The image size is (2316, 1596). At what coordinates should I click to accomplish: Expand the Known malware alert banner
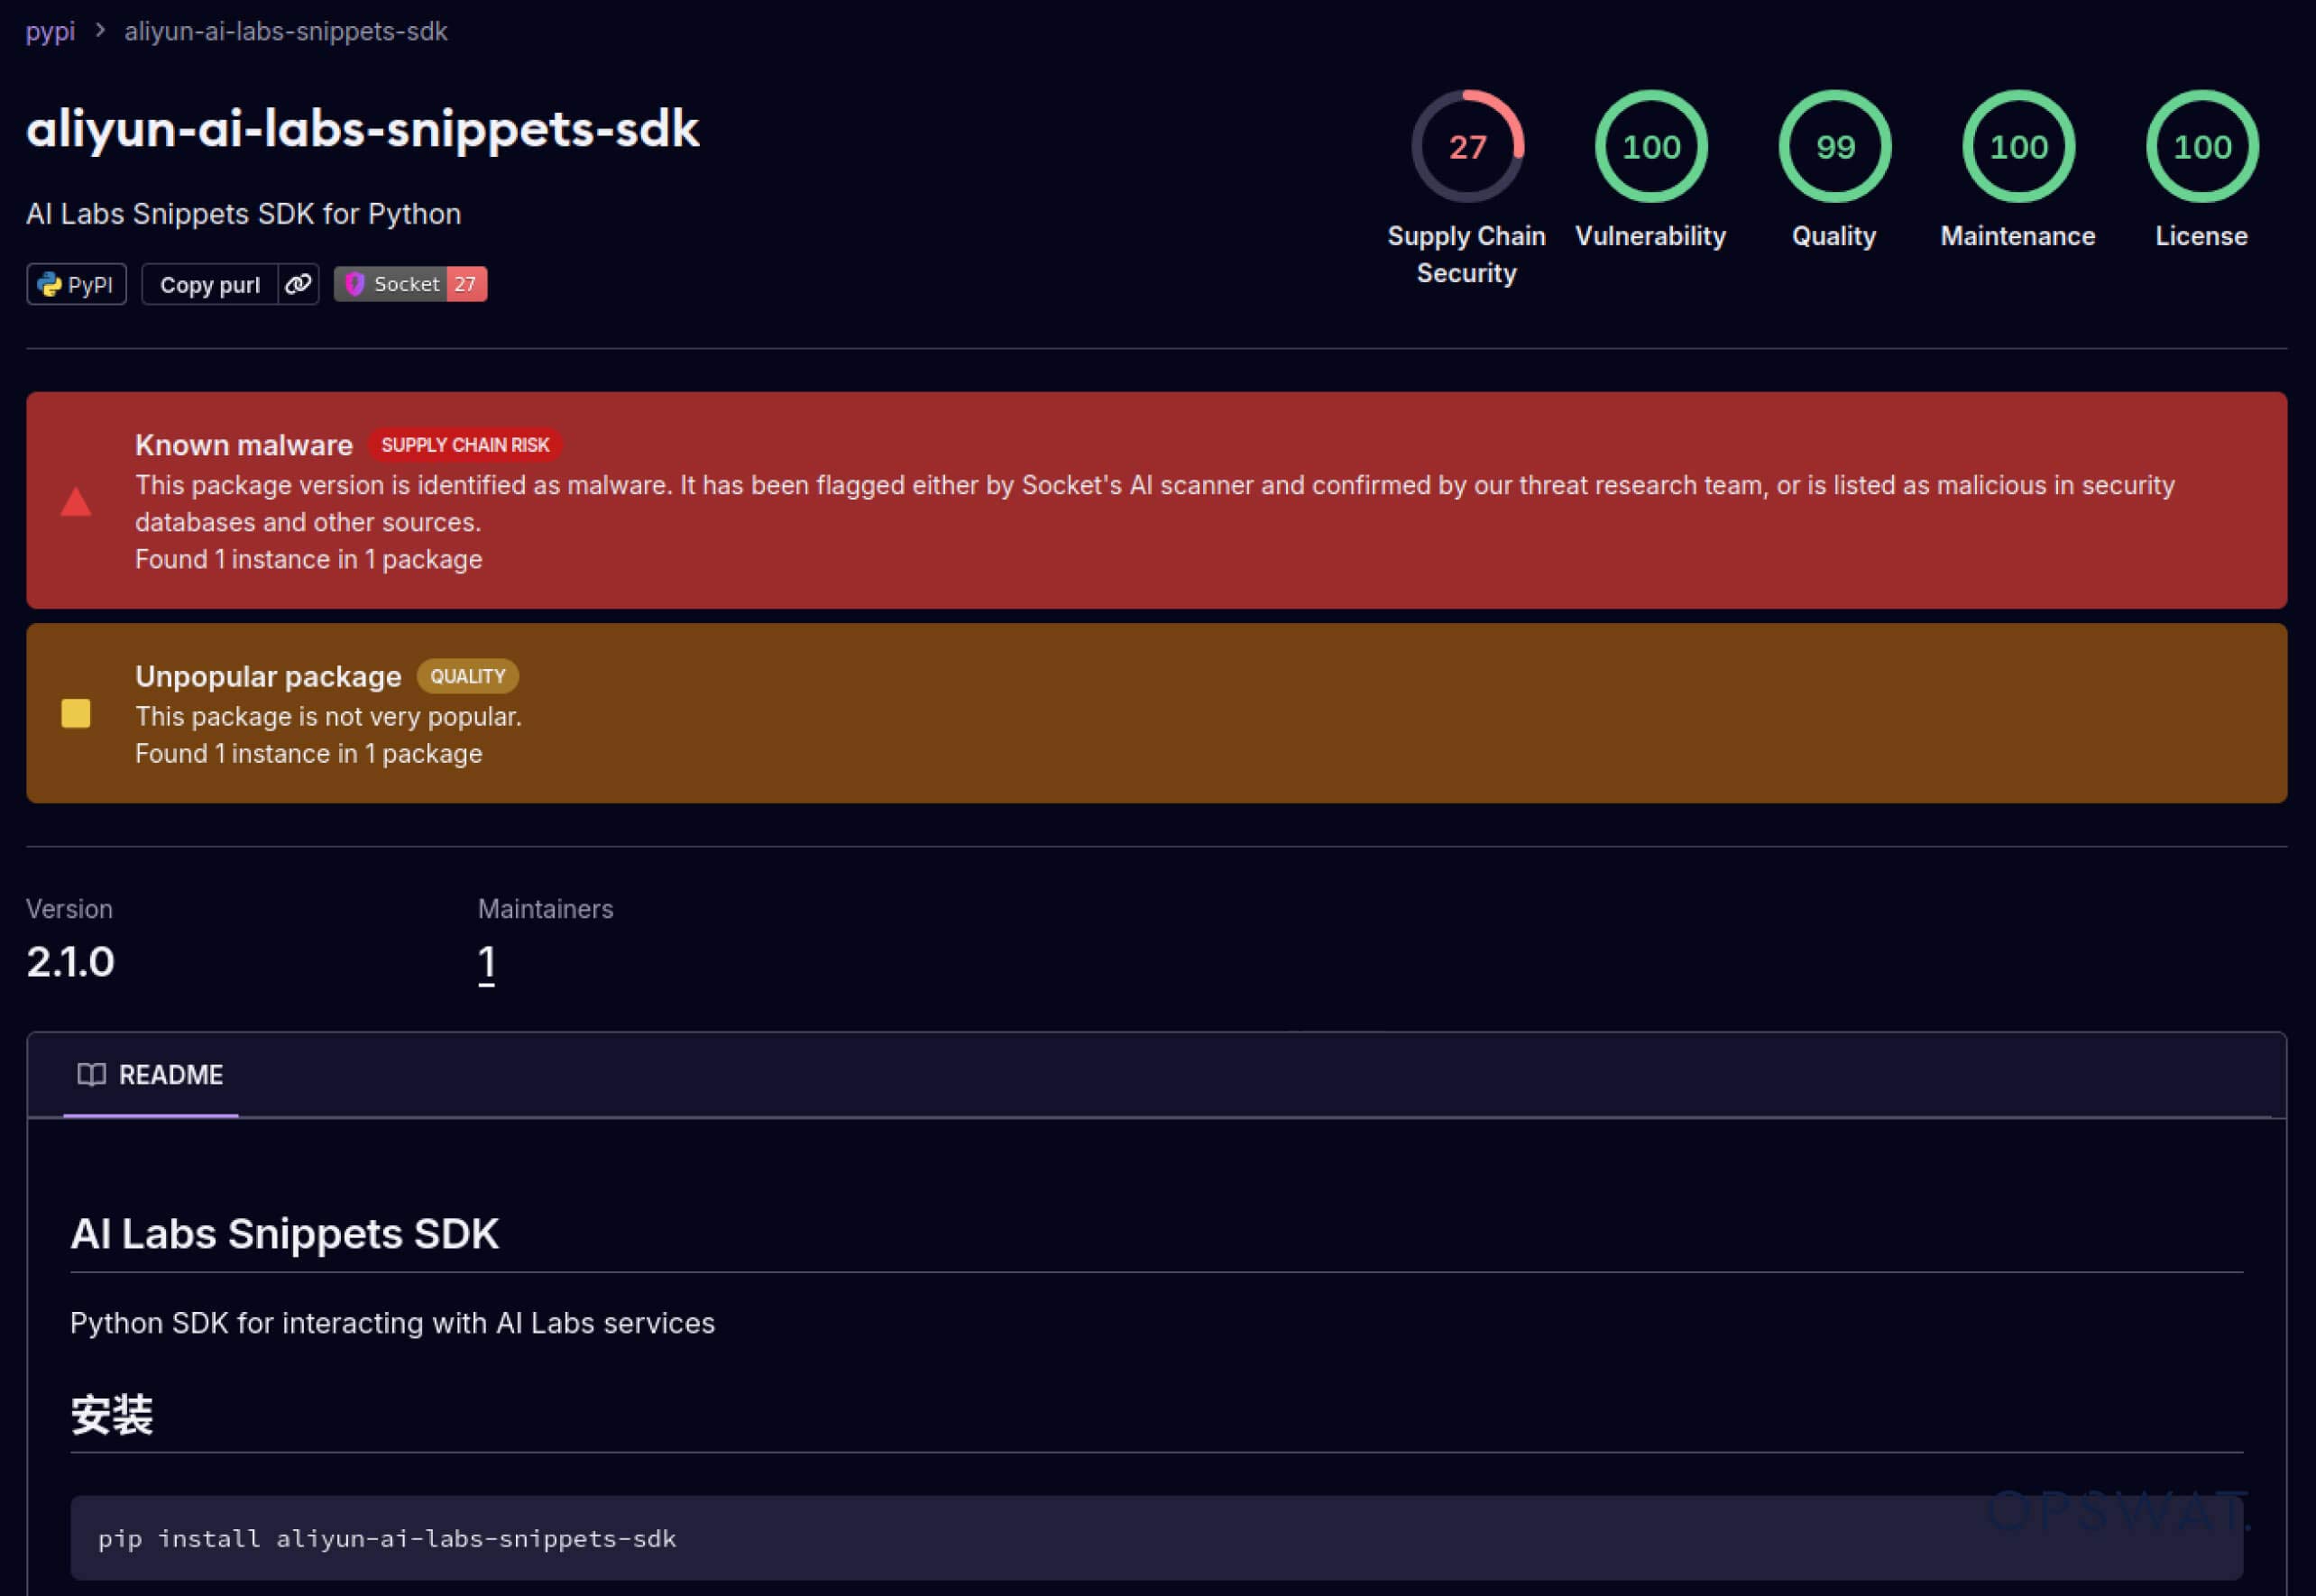click(x=1157, y=500)
